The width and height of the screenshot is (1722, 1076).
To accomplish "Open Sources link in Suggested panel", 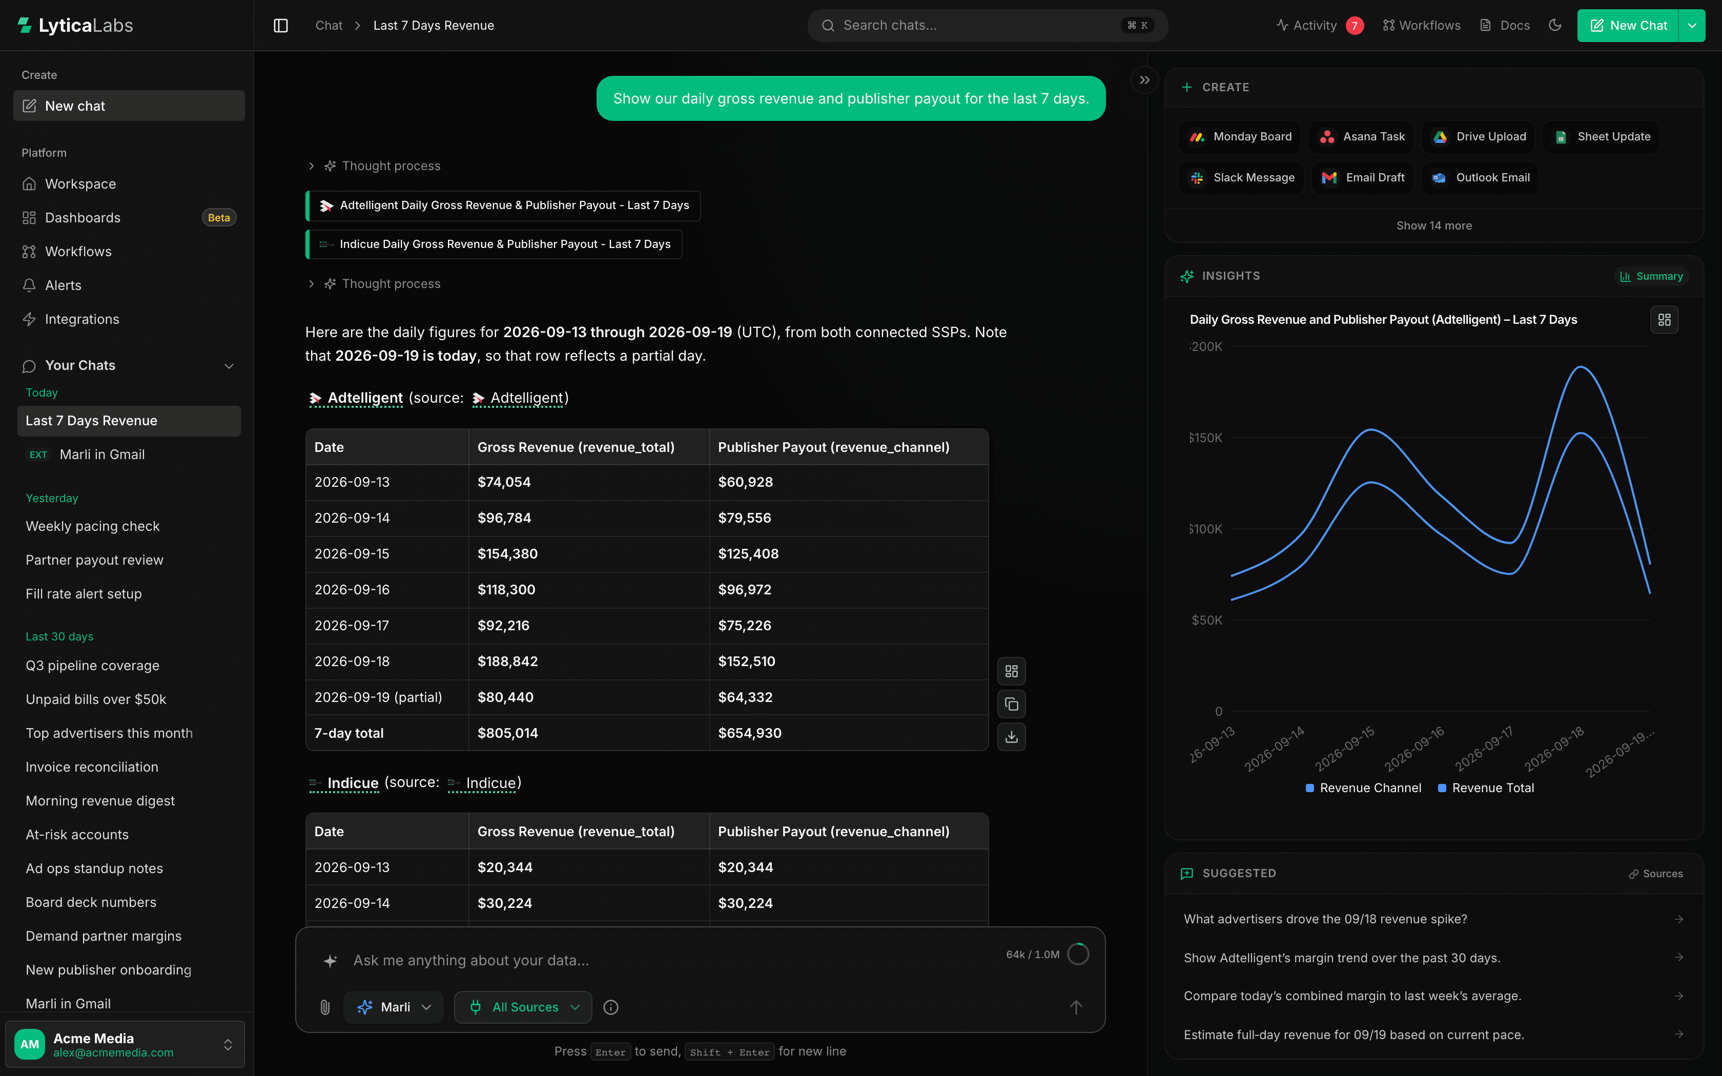I will (1656, 873).
